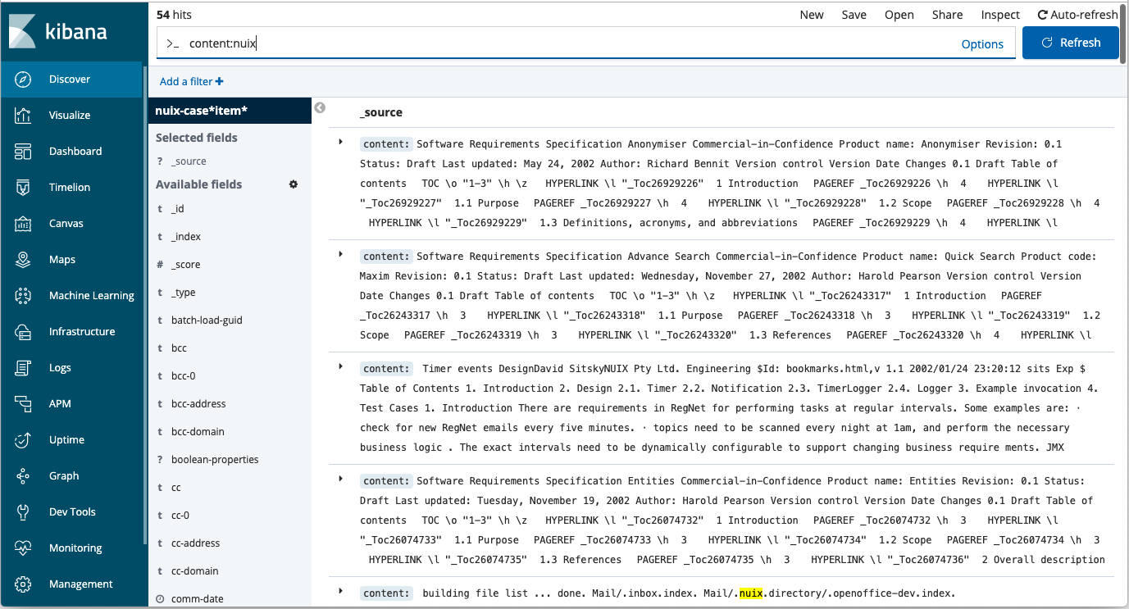Open the Canvas icon

coord(23,224)
